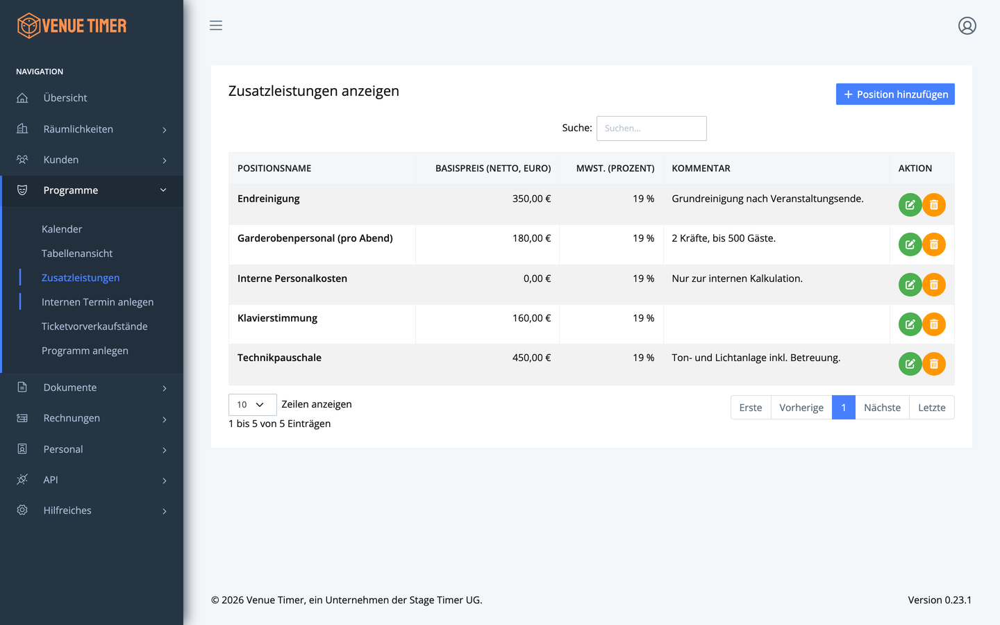Click Position hinzufügen button
The width and height of the screenshot is (1000, 625).
pyautogui.click(x=895, y=94)
